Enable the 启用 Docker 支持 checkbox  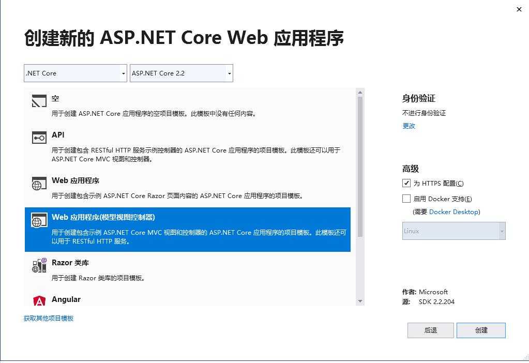click(406, 199)
